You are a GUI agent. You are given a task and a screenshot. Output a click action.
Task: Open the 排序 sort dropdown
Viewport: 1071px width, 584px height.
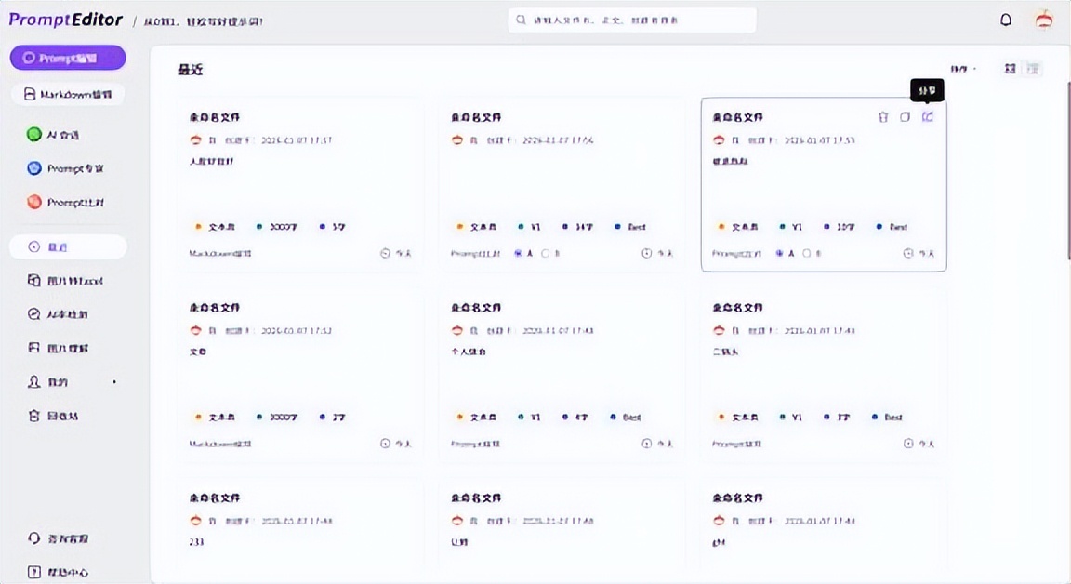tap(960, 68)
